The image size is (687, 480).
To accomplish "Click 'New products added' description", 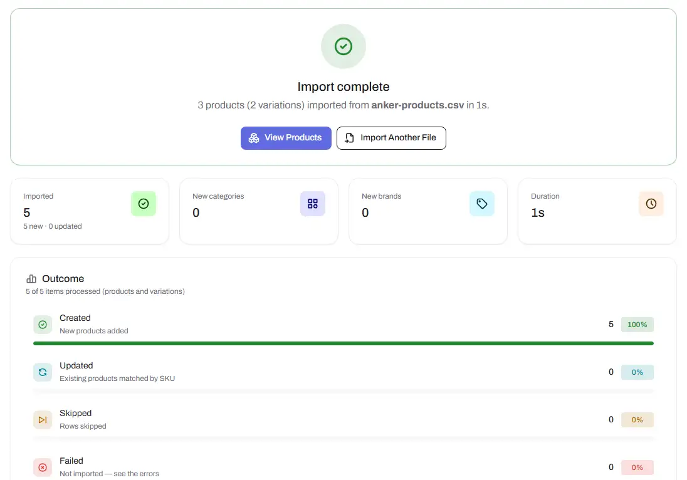I will [x=94, y=331].
